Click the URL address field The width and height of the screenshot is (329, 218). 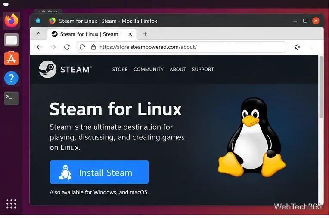(x=181, y=47)
